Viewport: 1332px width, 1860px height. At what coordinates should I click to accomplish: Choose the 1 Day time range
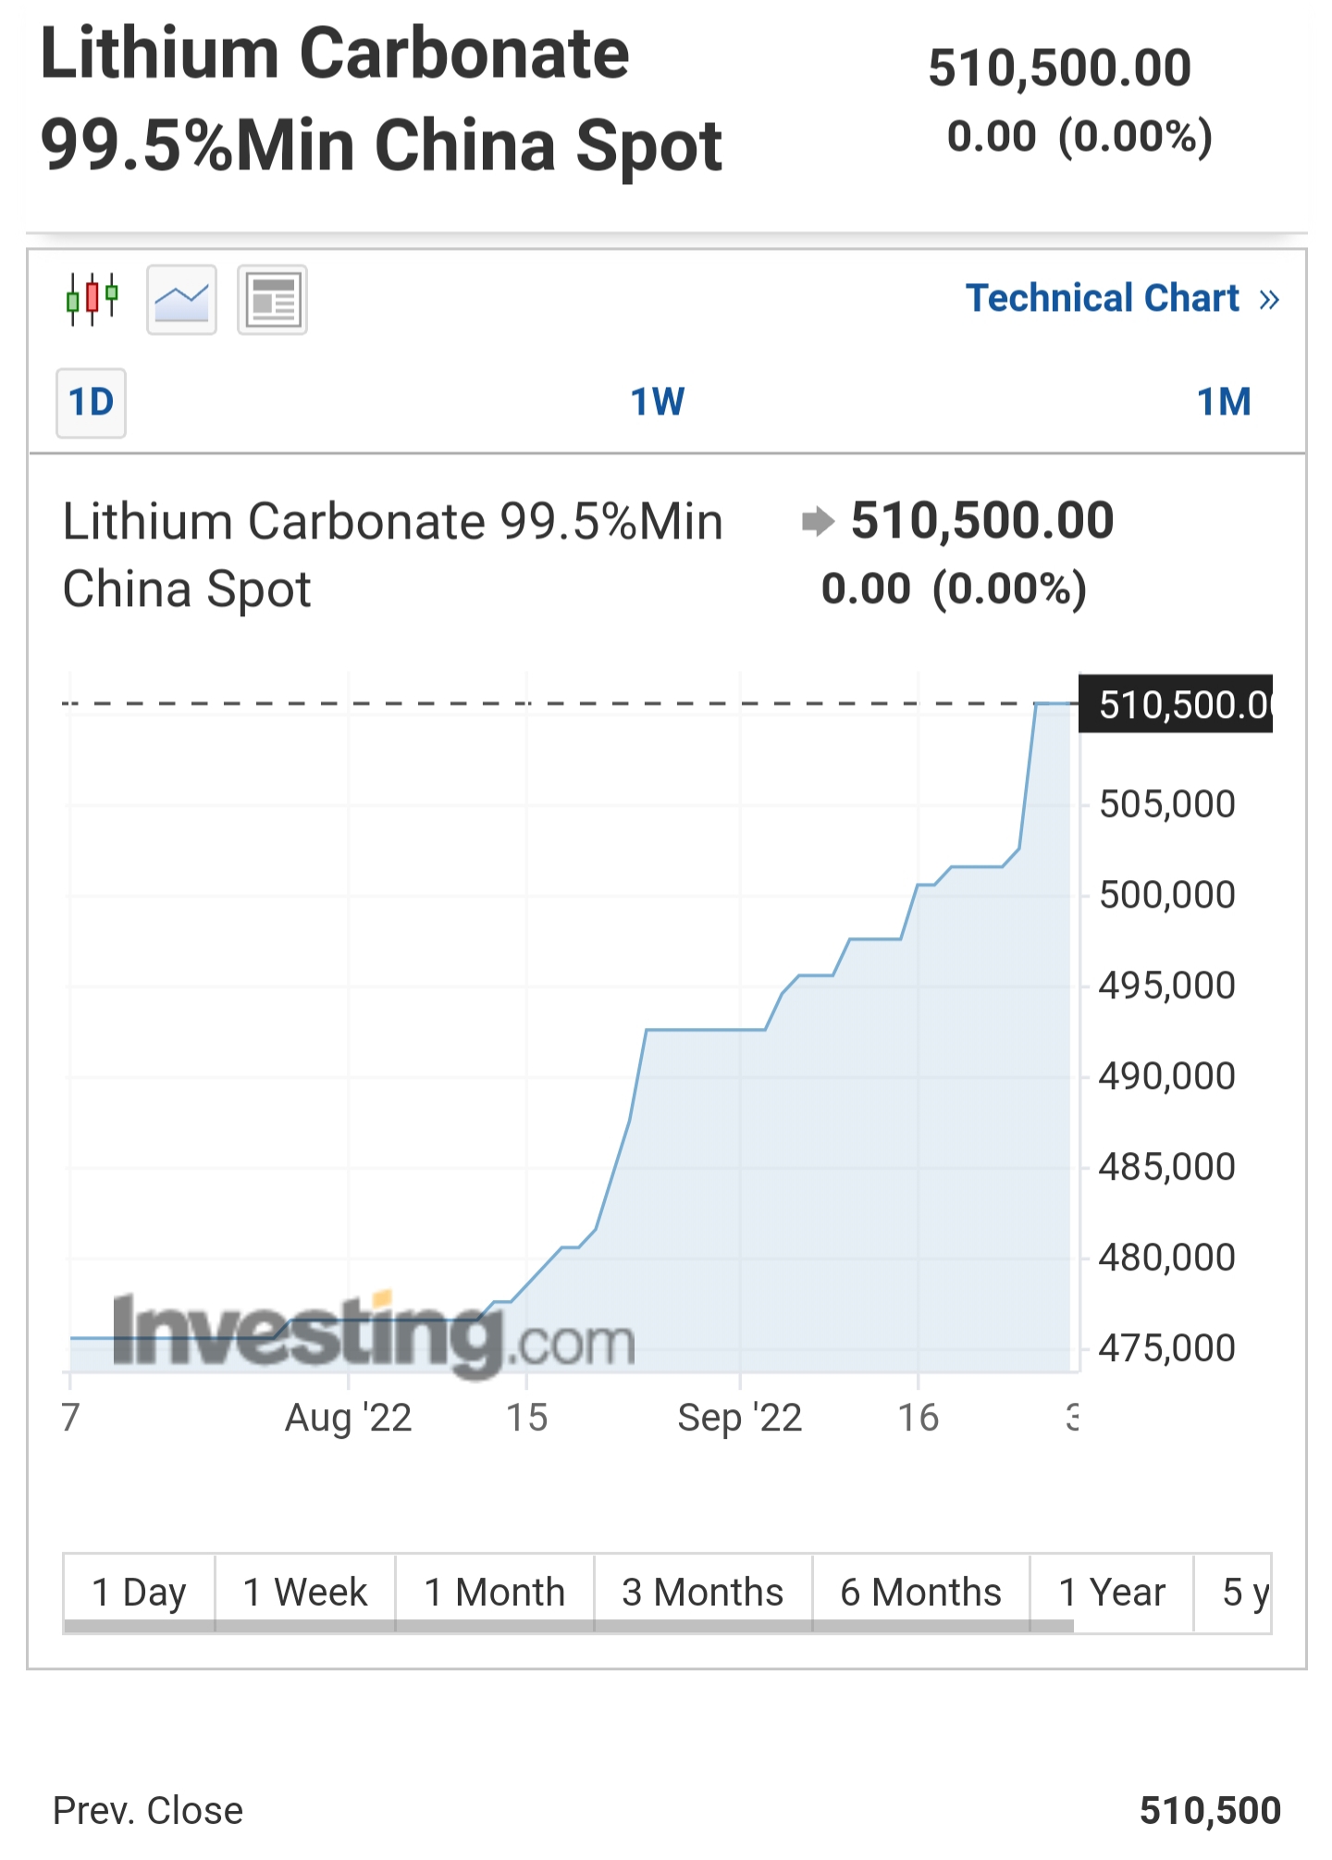tap(139, 1593)
